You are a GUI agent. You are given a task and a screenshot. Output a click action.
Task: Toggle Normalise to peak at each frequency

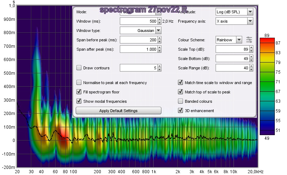pos(79,82)
